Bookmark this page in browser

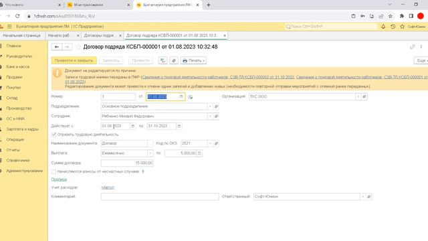[x=391, y=16]
